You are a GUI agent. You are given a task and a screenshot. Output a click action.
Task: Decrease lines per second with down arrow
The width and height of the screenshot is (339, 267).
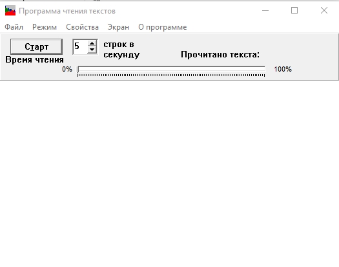92,50
